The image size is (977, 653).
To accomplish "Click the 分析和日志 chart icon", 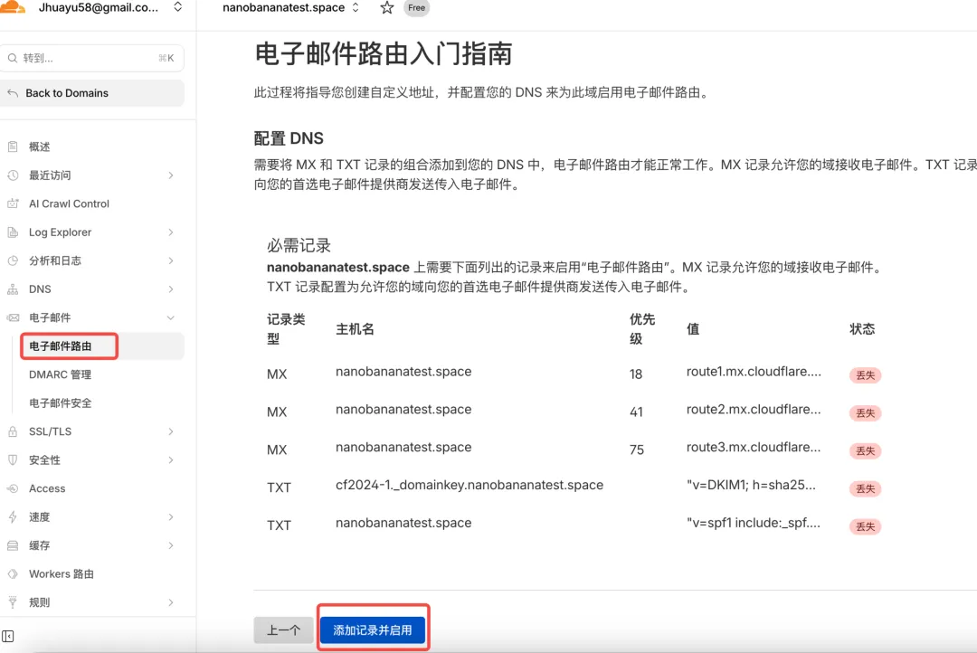I will (13, 260).
